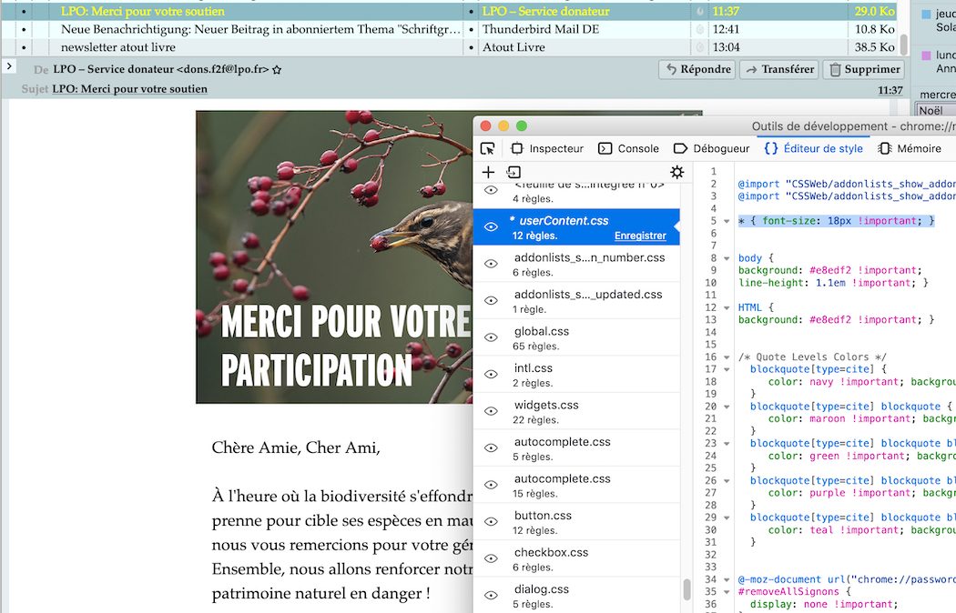This screenshot has height=613, width=956.
Task: Star the sender contact LPO – Service donateur
Action: [277, 69]
